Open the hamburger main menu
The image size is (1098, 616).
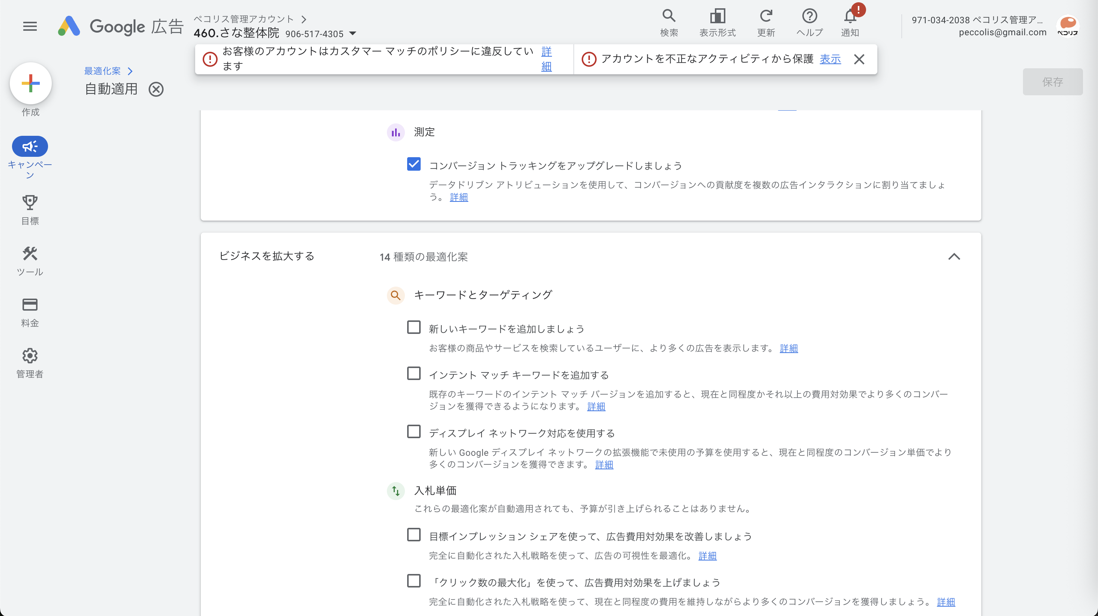30,26
